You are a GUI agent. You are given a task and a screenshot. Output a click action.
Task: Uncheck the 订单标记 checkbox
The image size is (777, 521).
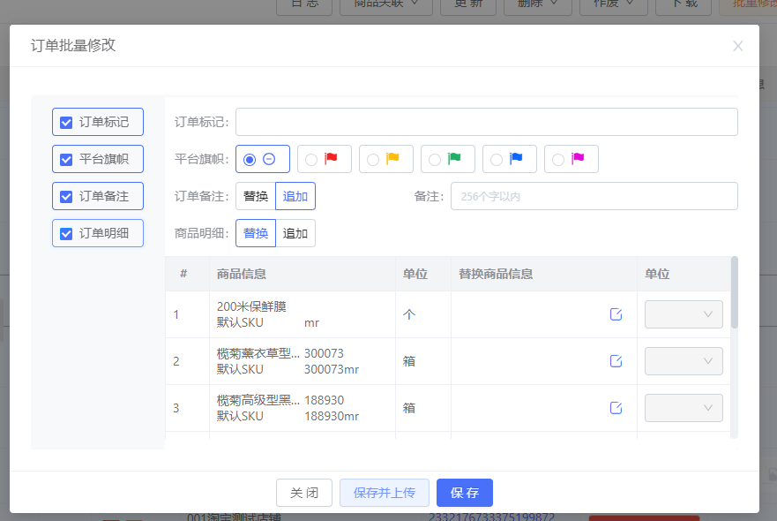point(66,122)
